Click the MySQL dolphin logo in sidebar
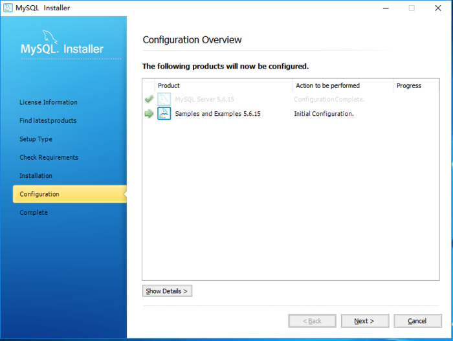453x341 pixels. tap(50, 36)
